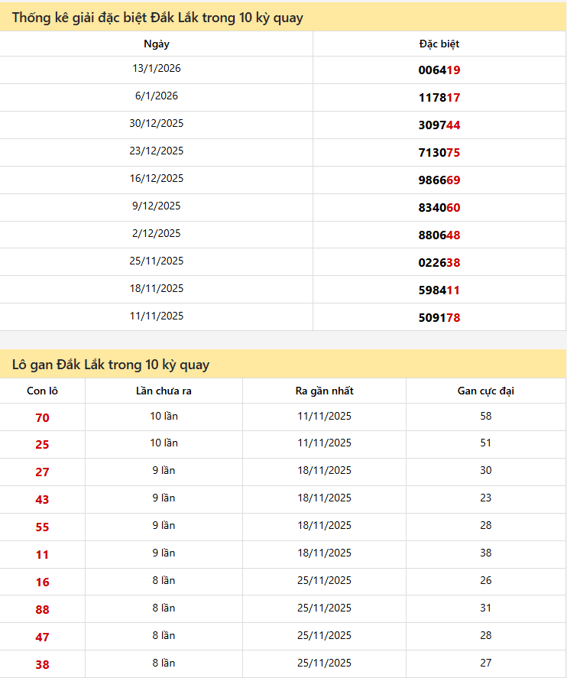Click special prize number 117817

click(439, 98)
